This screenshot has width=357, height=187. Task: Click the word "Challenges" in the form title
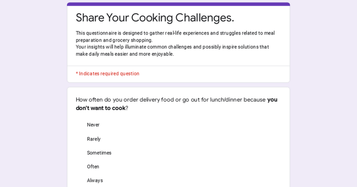[204, 18]
